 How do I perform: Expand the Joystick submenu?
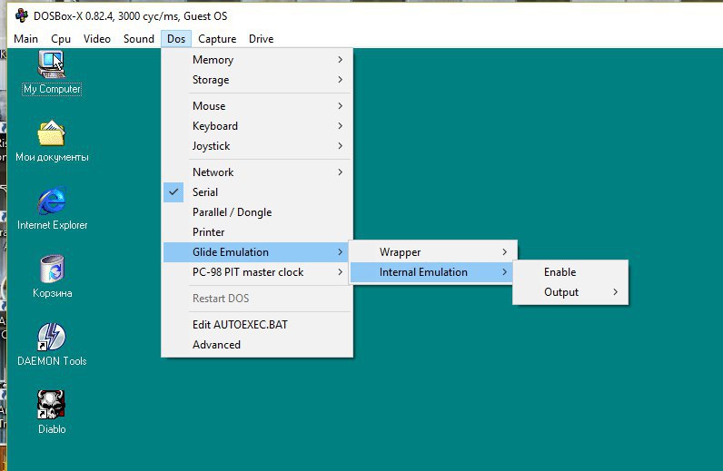pos(257,146)
